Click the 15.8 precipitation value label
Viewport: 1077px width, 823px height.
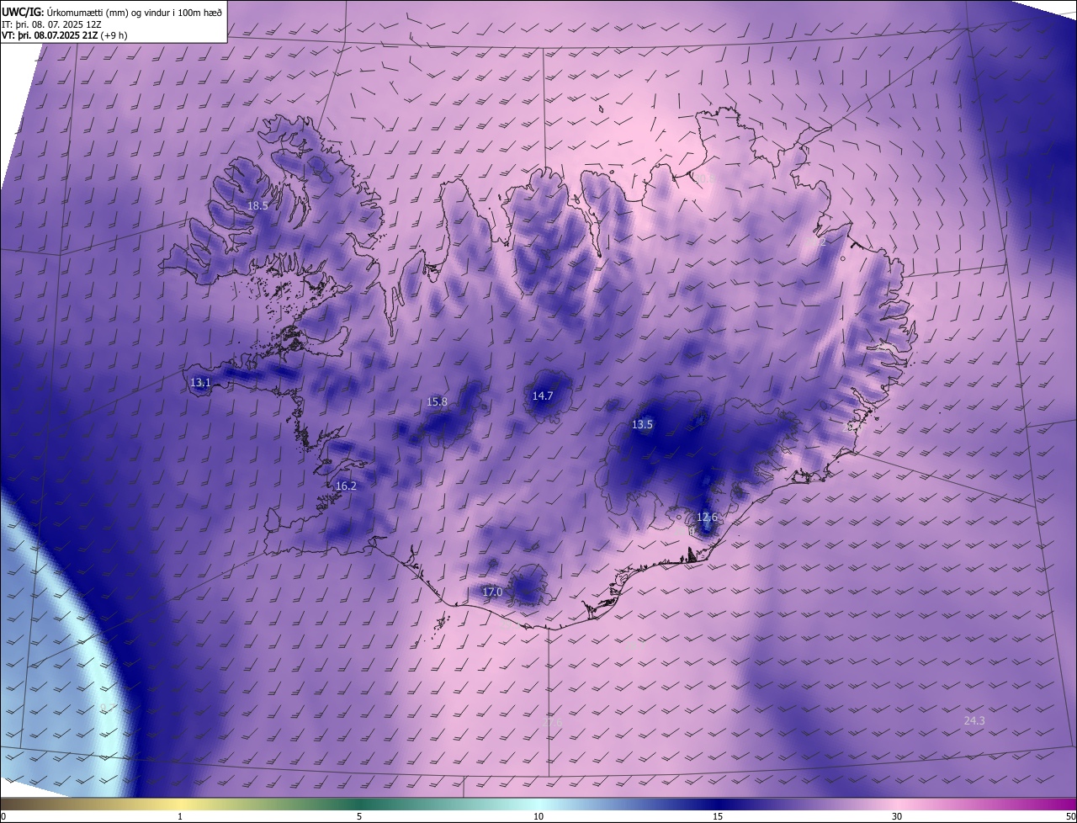point(438,402)
